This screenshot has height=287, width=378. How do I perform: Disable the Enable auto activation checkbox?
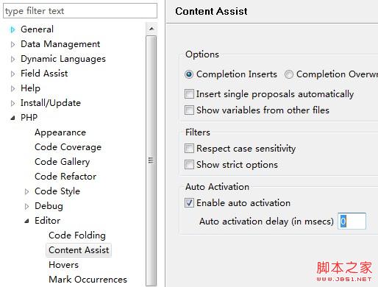point(189,203)
